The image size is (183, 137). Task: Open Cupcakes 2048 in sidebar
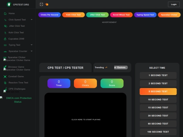[x=16, y=39]
